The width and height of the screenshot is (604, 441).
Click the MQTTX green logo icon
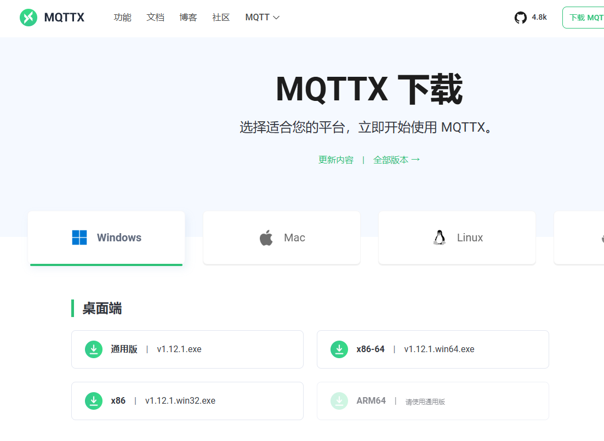(29, 18)
